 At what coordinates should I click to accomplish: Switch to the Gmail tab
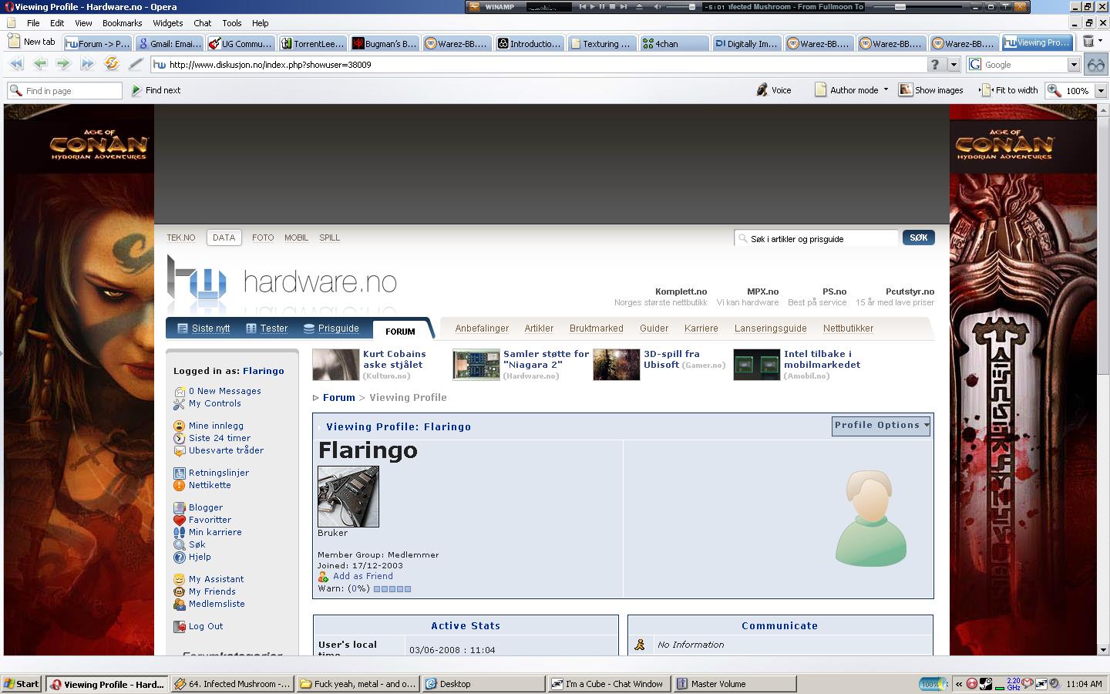170,43
